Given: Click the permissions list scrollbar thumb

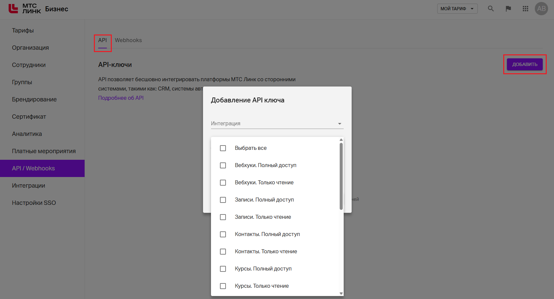Looking at the screenshot, I should [341, 176].
